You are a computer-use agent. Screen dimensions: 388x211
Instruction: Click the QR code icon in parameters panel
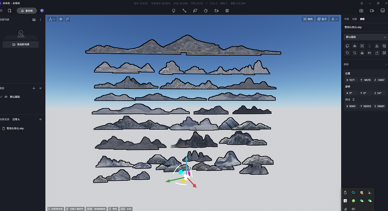pos(384,53)
